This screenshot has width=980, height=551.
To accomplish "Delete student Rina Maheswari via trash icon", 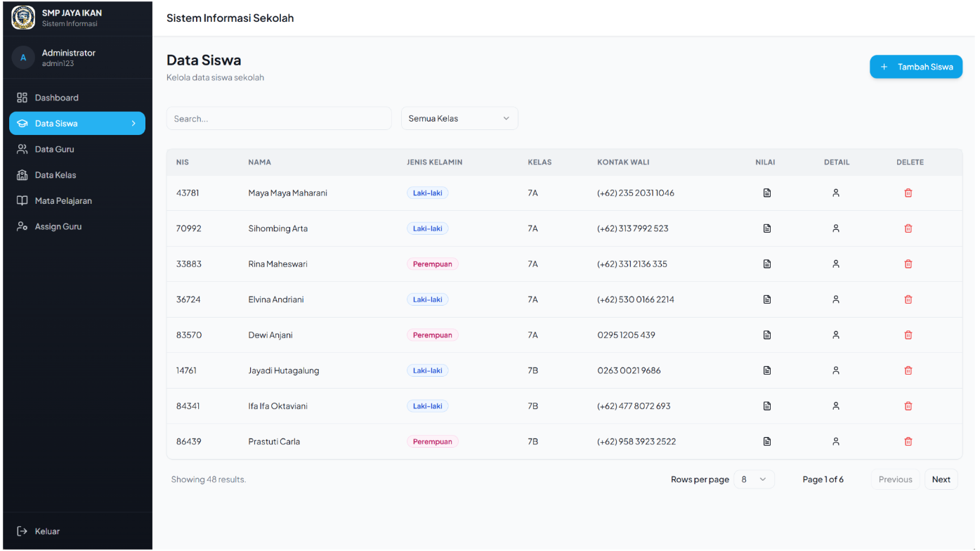I will [x=908, y=264].
